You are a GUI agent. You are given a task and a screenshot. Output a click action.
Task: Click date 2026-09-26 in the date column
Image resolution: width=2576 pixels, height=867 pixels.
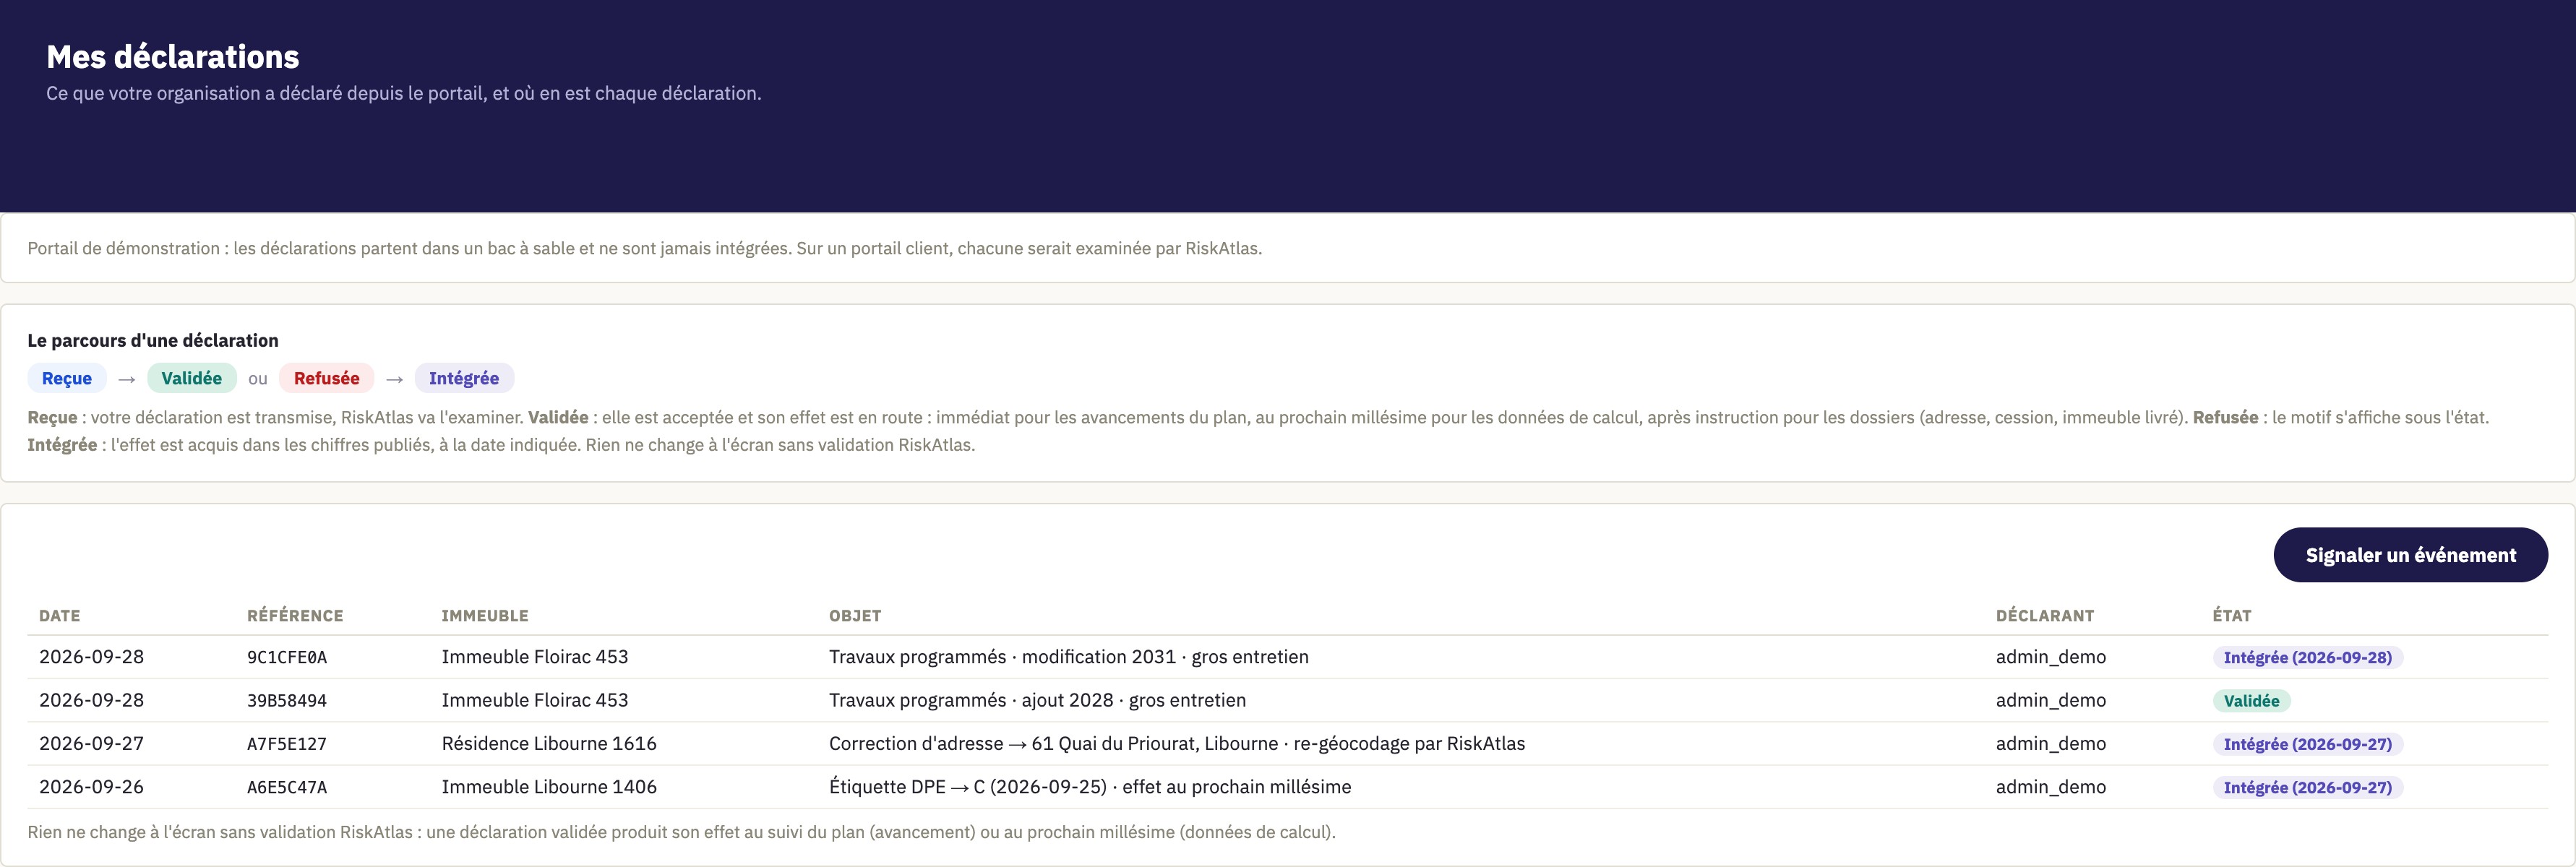tap(91, 787)
